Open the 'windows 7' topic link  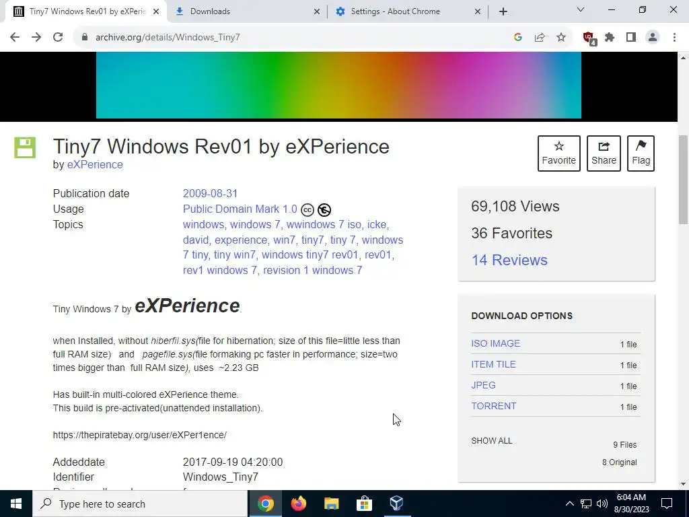(255, 225)
